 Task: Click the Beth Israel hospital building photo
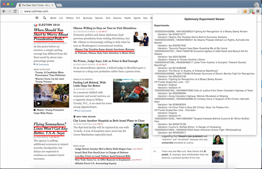141,131
